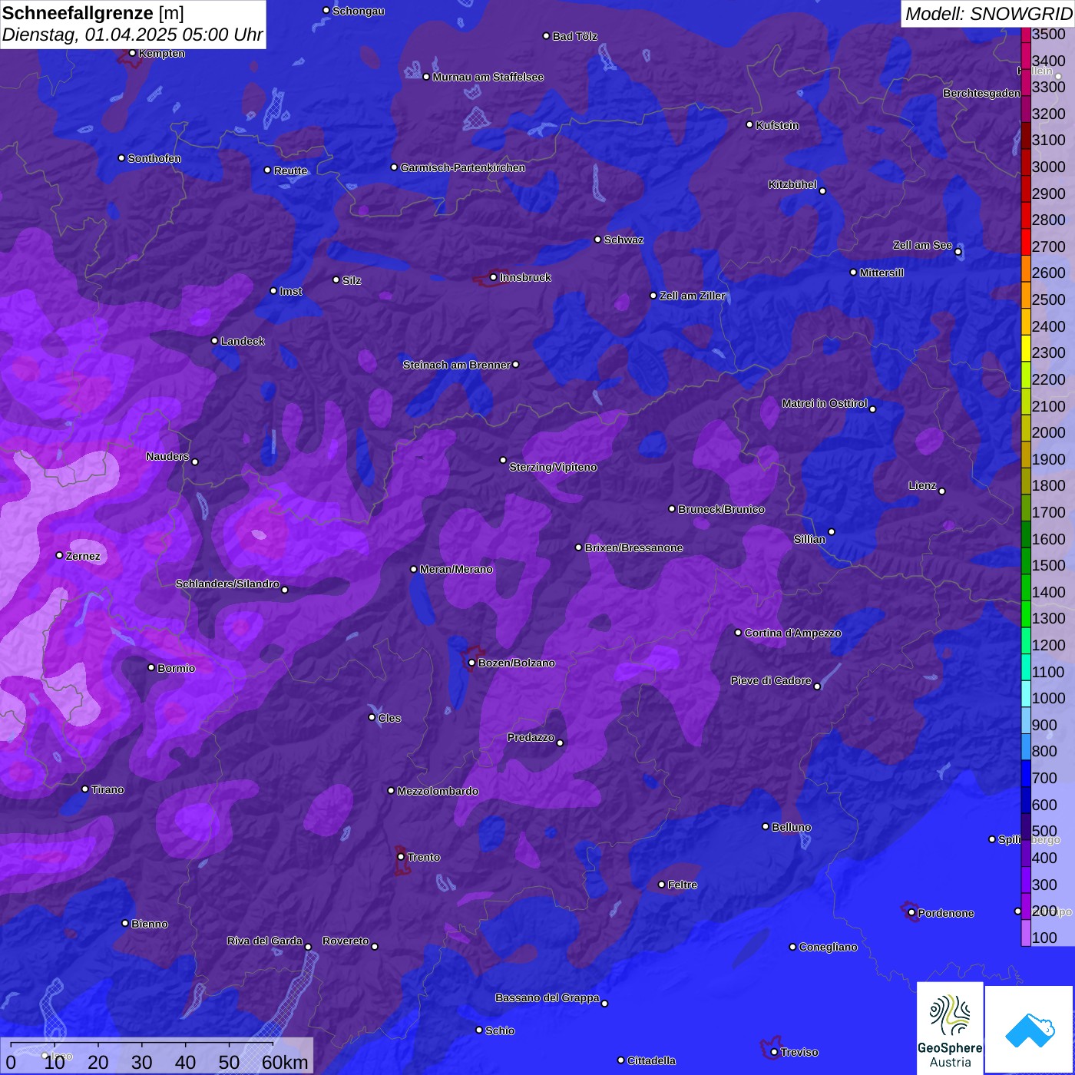Click the Zernez marker dot
Viewport: 1075px width, 1075px height.
click(x=60, y=555)
